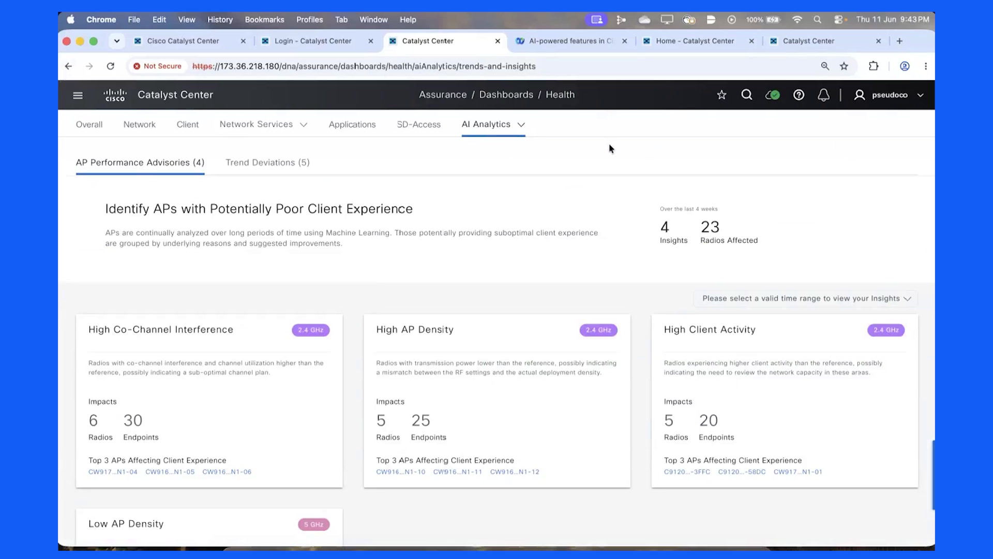The image size is (993, 559).
Task: Open AP link CW917...N1-01
Action: [798, 472]
